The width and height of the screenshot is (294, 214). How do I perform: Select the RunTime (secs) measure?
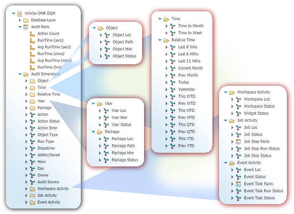pyautogui.click(x=50, y=40)
